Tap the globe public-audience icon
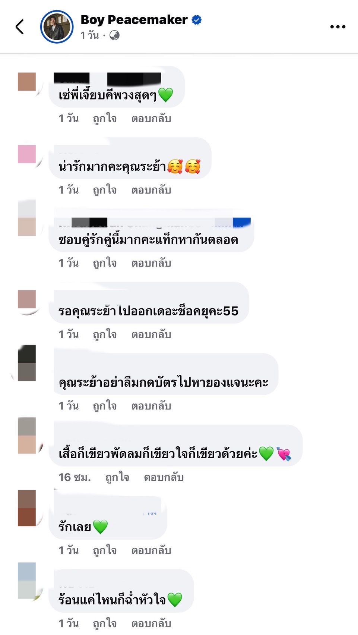Image resolution: width=358 pixels, height=635 pixels. click(114, 35)
